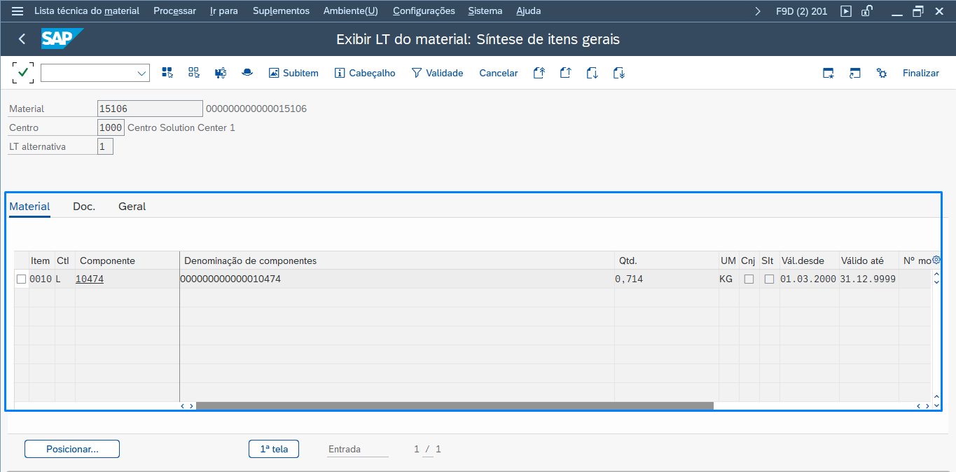This screenshot has height=472, width=956.
Task: Click the Qtd. column header
Action: (x=667, y=261)
